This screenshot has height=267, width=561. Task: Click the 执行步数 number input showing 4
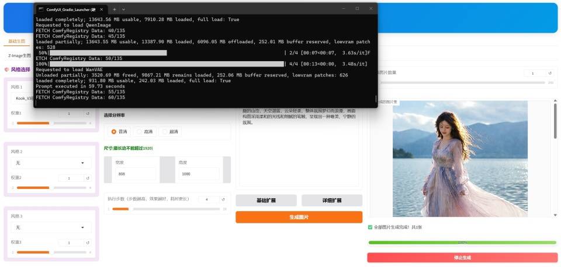[x=209, y=199]
